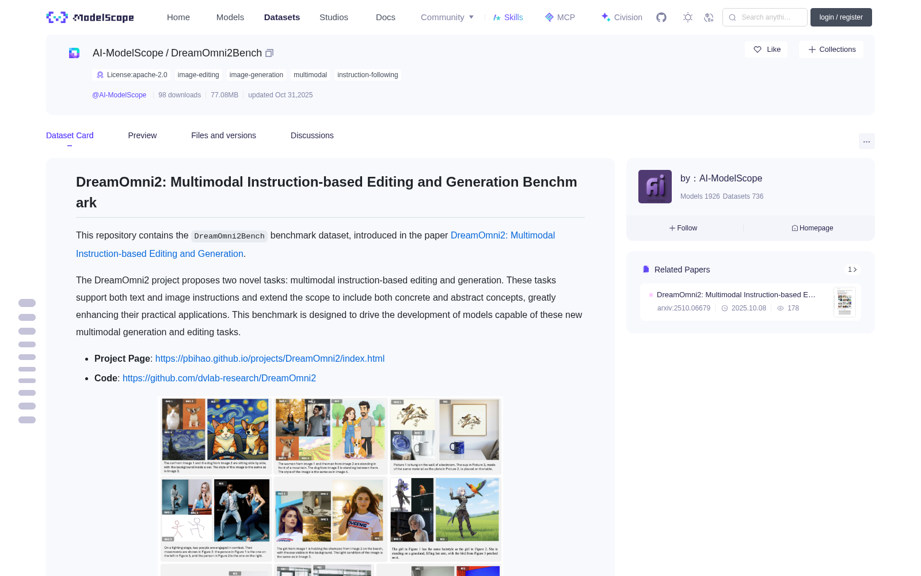
Task: Open the Civision sparkle link
Action: 622,17
